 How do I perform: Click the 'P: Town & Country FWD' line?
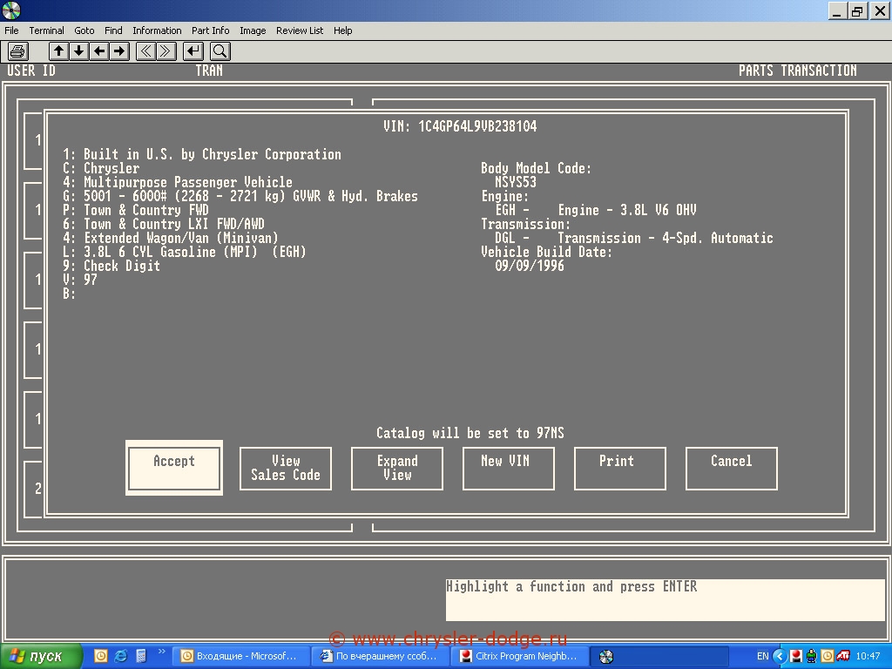click(x=136, y=210)
